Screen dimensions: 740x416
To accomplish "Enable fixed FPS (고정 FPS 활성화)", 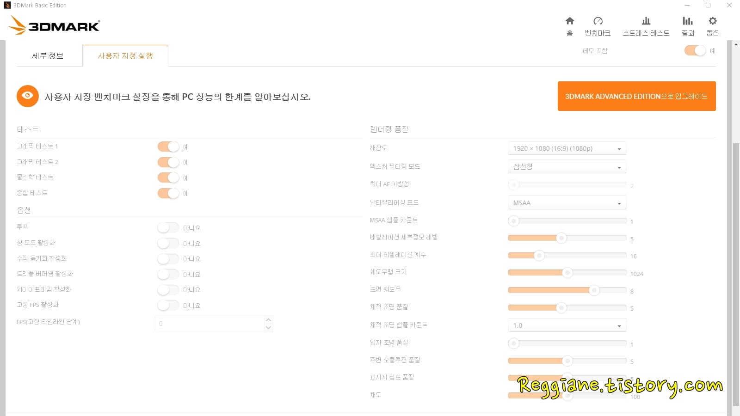I will [168, 305].
